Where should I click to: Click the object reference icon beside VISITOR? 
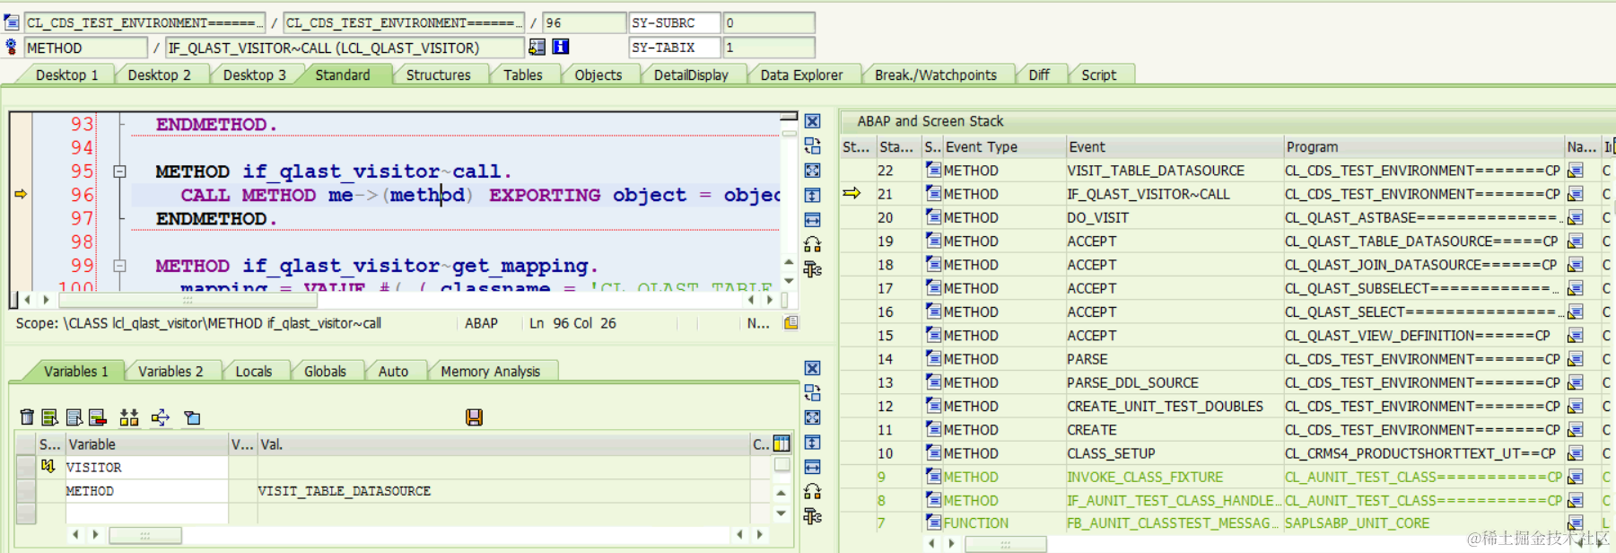[48, 466]
